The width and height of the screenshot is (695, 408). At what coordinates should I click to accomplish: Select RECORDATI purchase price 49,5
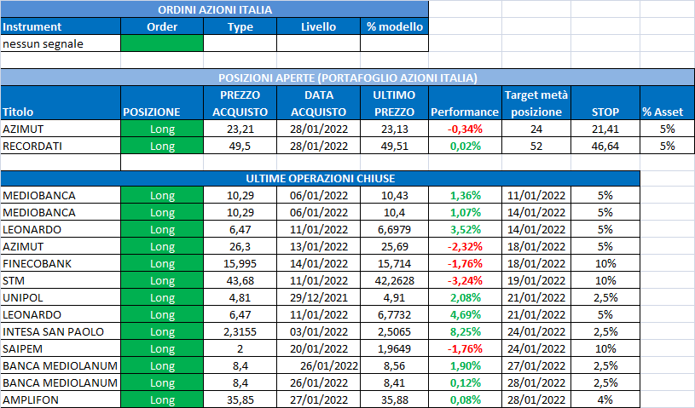[x=240, y=146]
